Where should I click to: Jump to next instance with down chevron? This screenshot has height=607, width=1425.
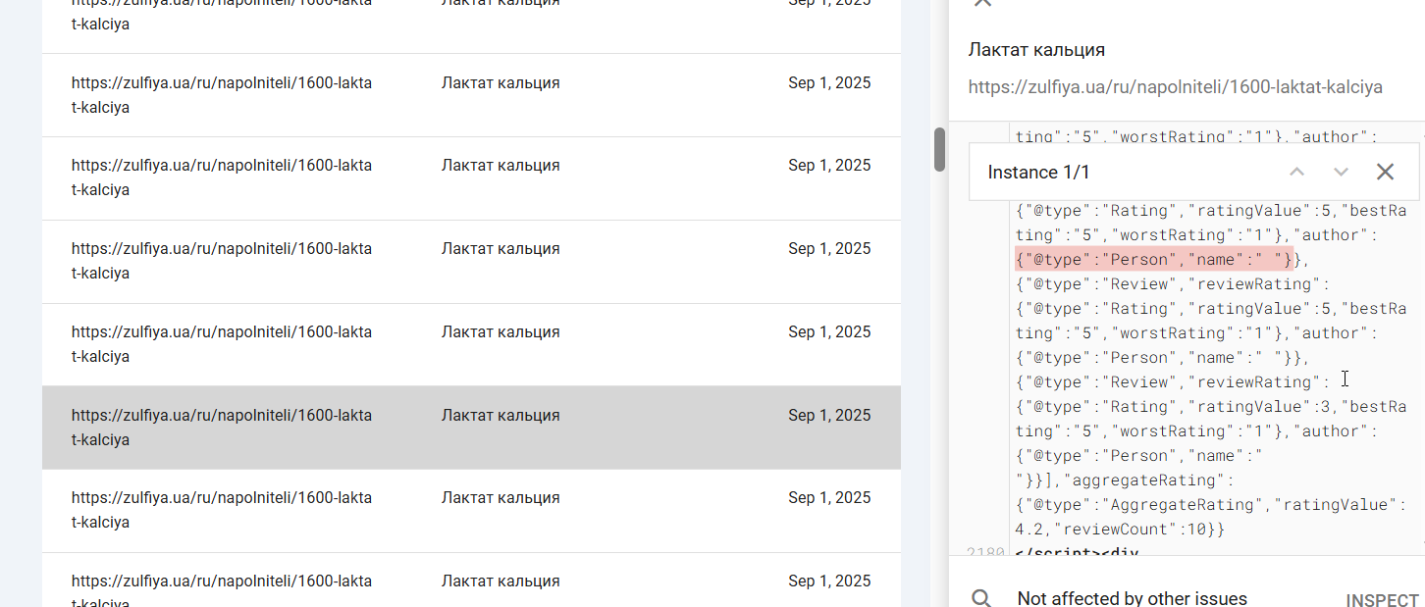pyautogui.click(x=1341, y=173)
